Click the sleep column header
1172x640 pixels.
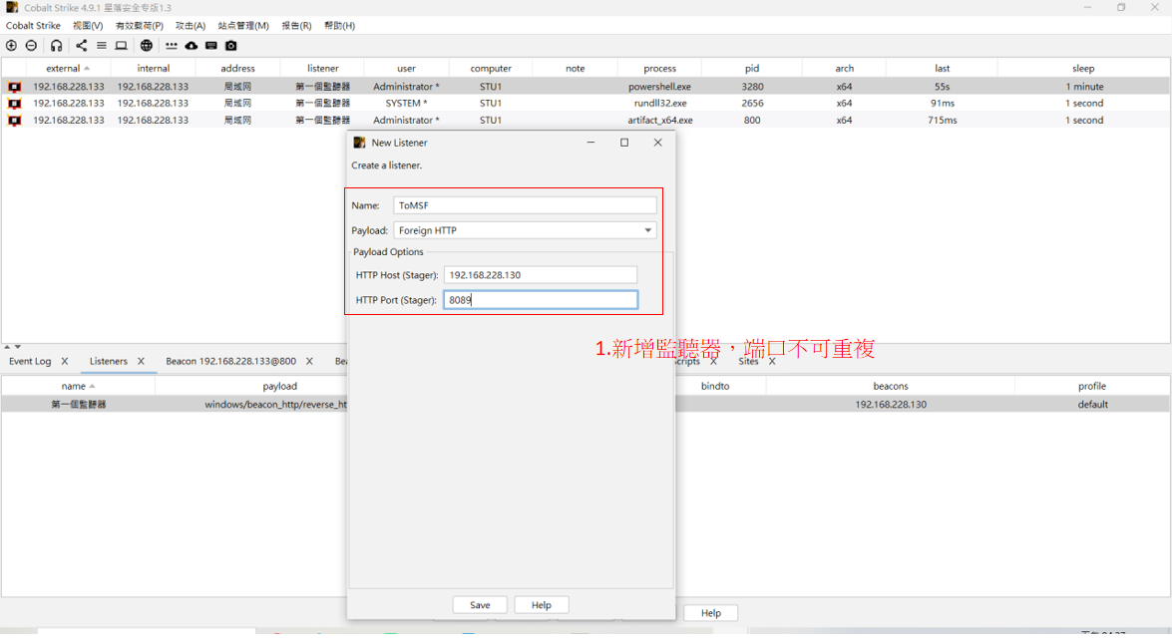click(x=1083, y=68)
